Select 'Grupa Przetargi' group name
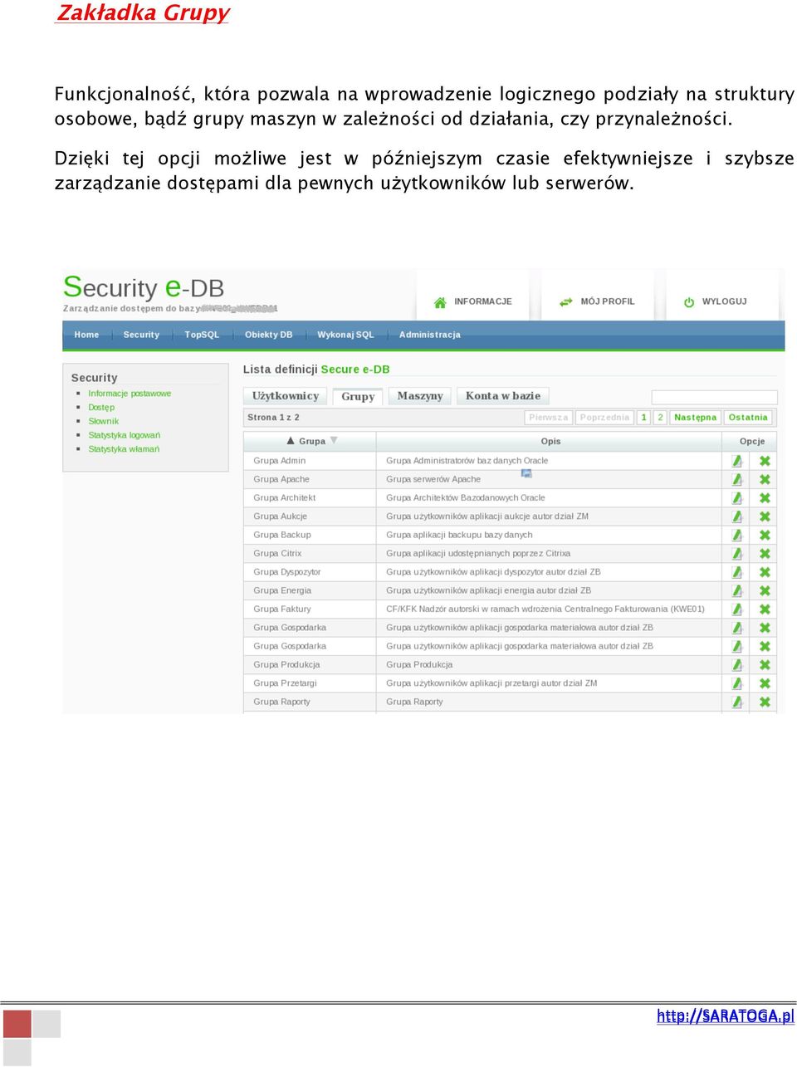The width and height of the screenshot is (797, 1067). click(x=285, y=683)
